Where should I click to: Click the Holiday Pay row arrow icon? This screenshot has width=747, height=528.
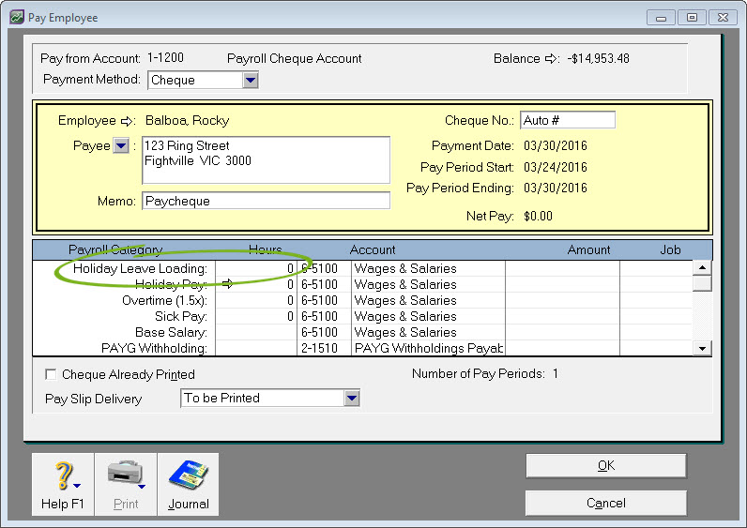(x=226, y=284)
